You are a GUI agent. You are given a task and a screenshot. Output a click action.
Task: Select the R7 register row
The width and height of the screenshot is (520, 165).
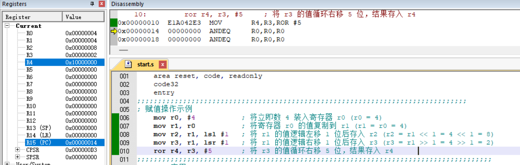coord(53,84)
